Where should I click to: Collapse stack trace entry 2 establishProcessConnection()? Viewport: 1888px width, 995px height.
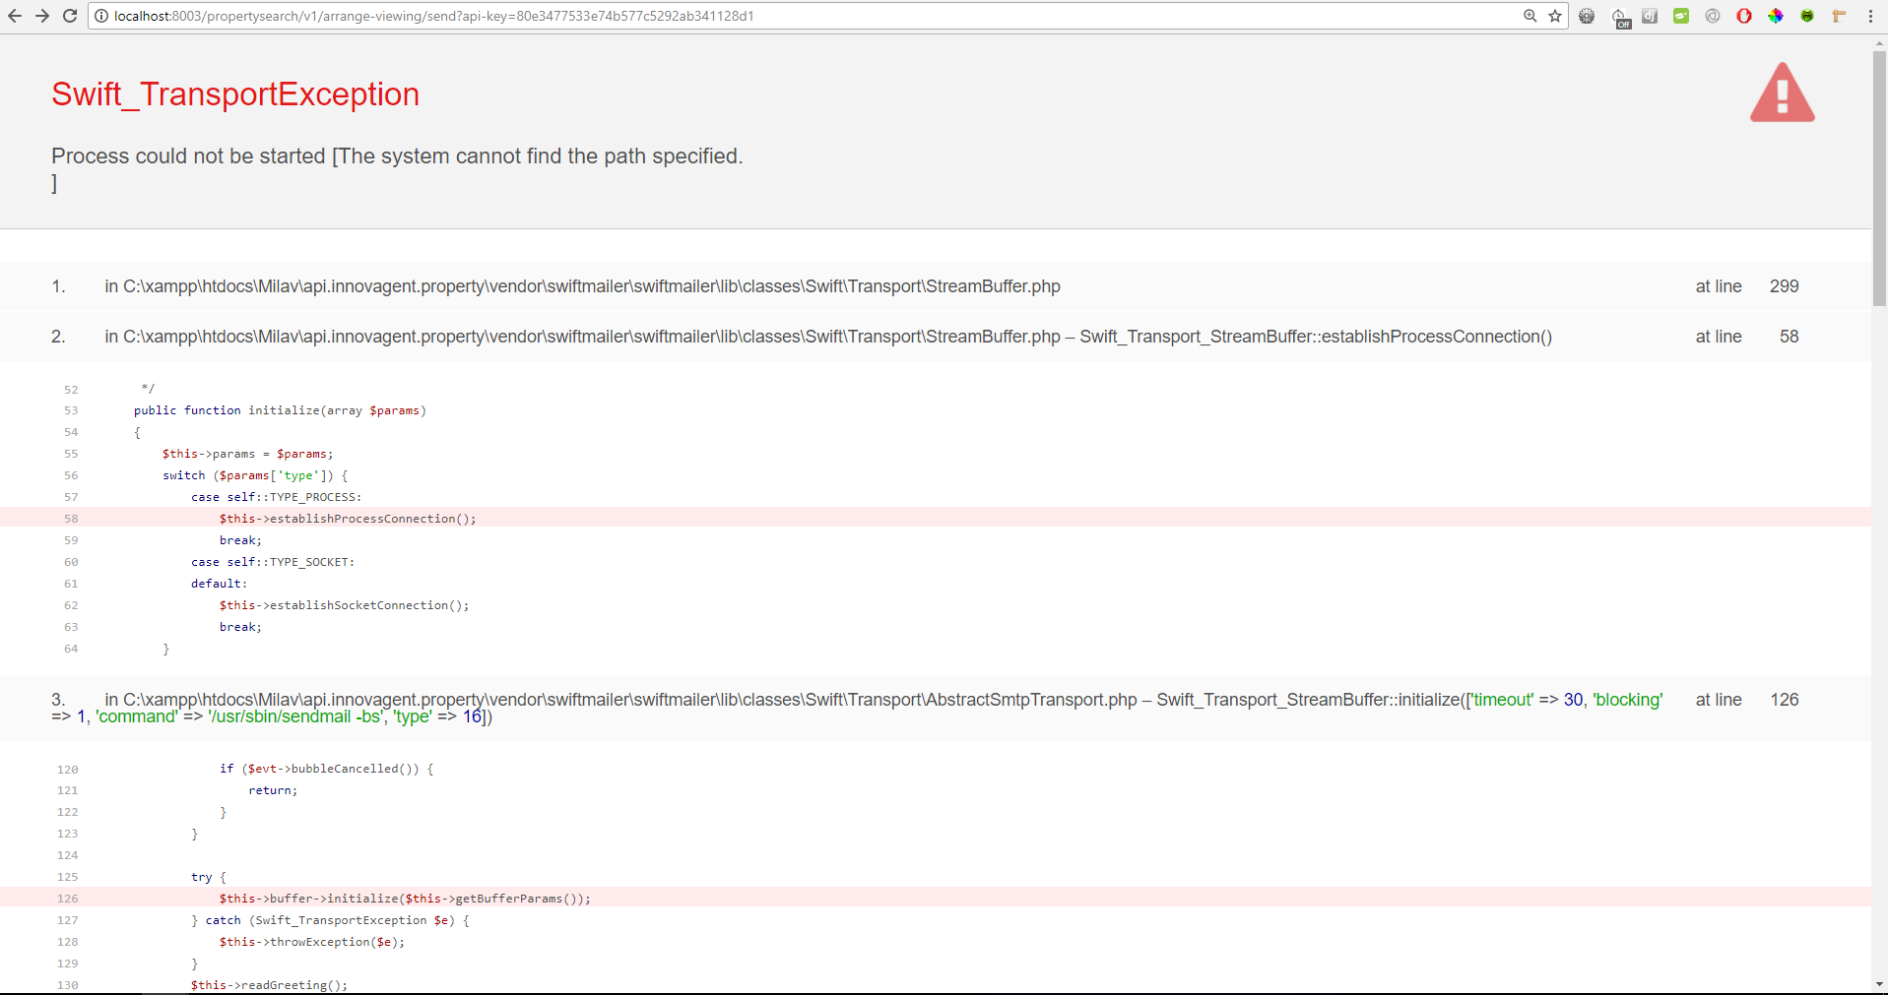point(936,337)
